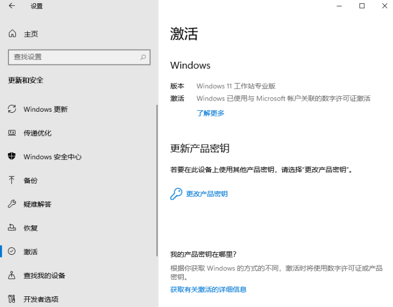Maximize the settings window
This screenshot has height=307, width=393.
click(362, 6)
